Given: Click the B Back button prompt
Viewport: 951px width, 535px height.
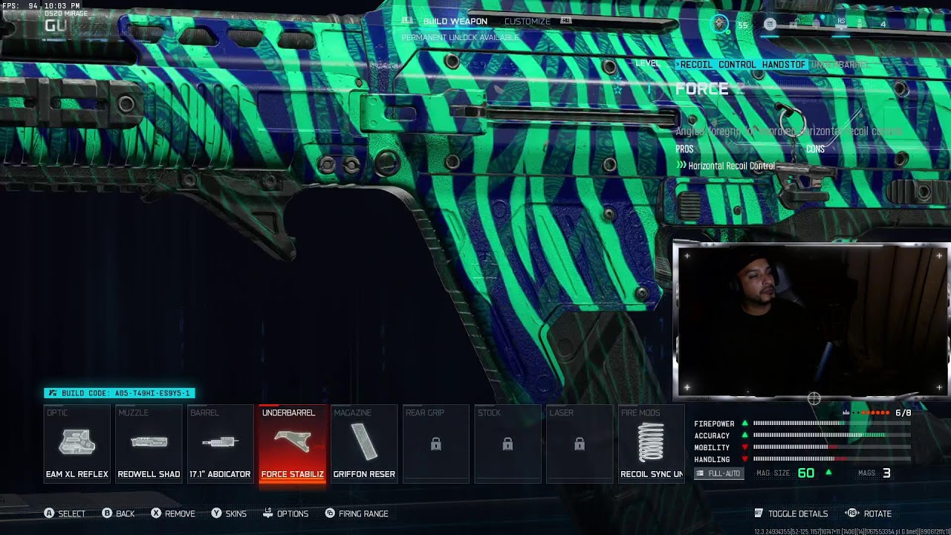Looking at the screenshot, I should coord(119,513).
